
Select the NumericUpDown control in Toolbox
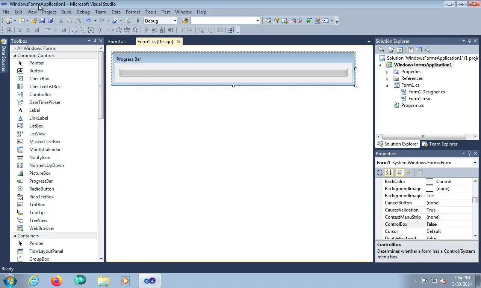point(47,165)
